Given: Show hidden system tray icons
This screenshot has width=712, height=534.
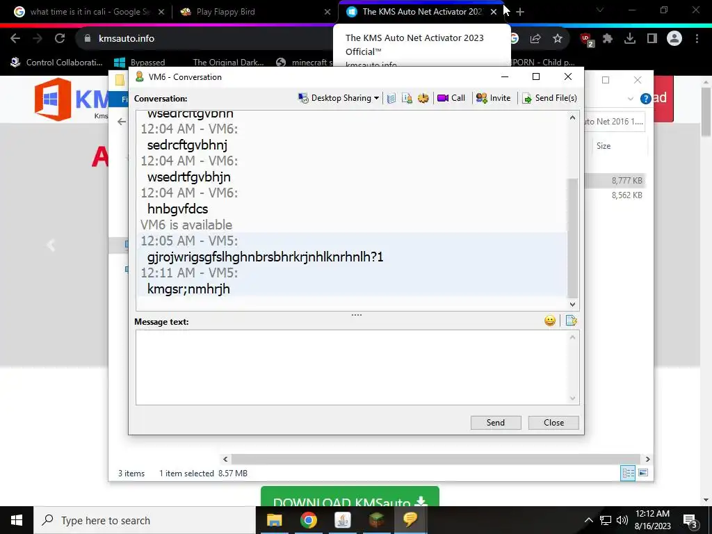Looking at the screenshot, I should pos(588,520).
